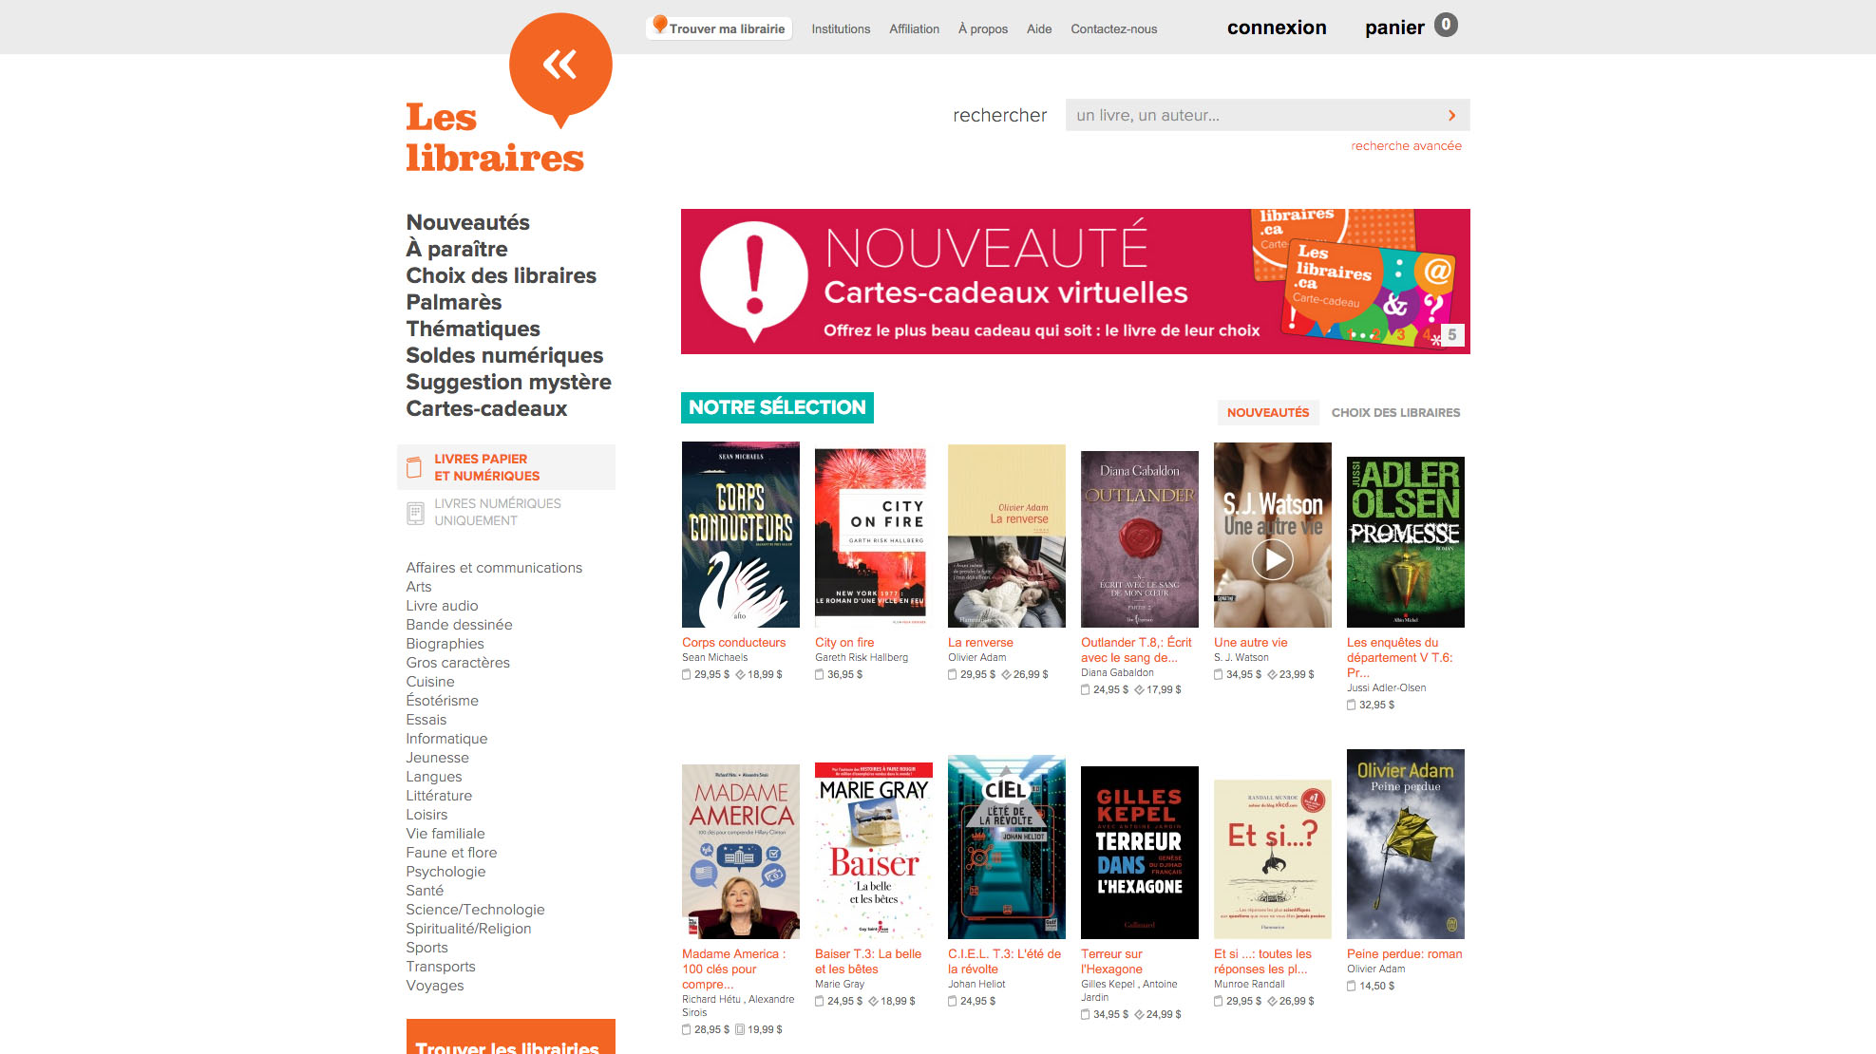This screenshot has width=1876, height=1054.
Task: Open Bande dessinée category
Action: [x=459, y=625]
